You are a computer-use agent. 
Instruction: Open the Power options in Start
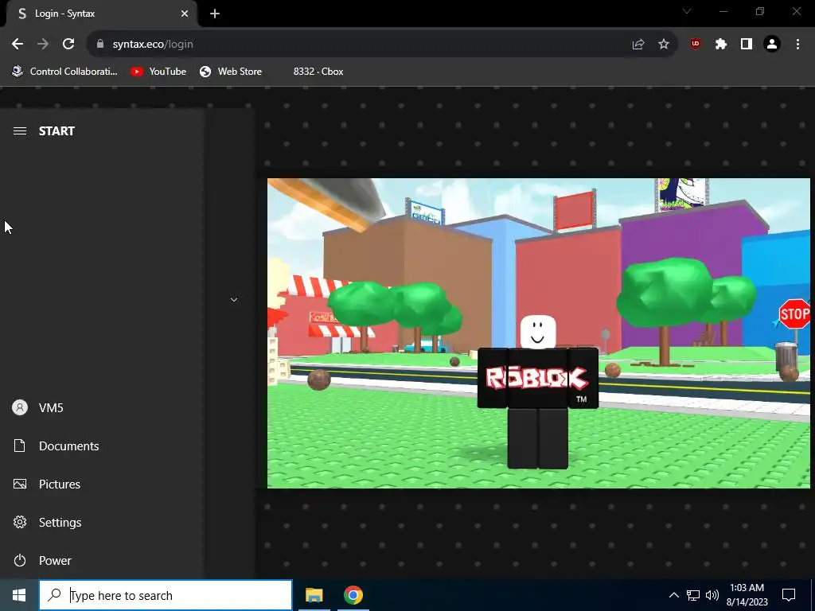101,561
